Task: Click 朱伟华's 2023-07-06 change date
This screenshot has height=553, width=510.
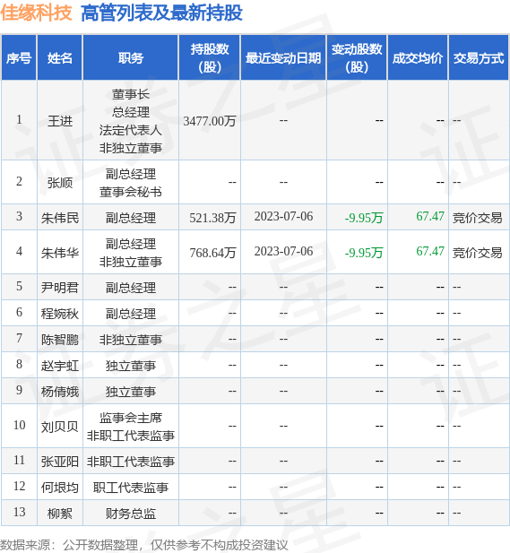Action: (x=283, y=251)
